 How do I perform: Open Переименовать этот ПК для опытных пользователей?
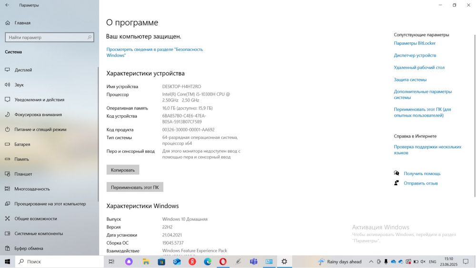click(x=423, y=112)
